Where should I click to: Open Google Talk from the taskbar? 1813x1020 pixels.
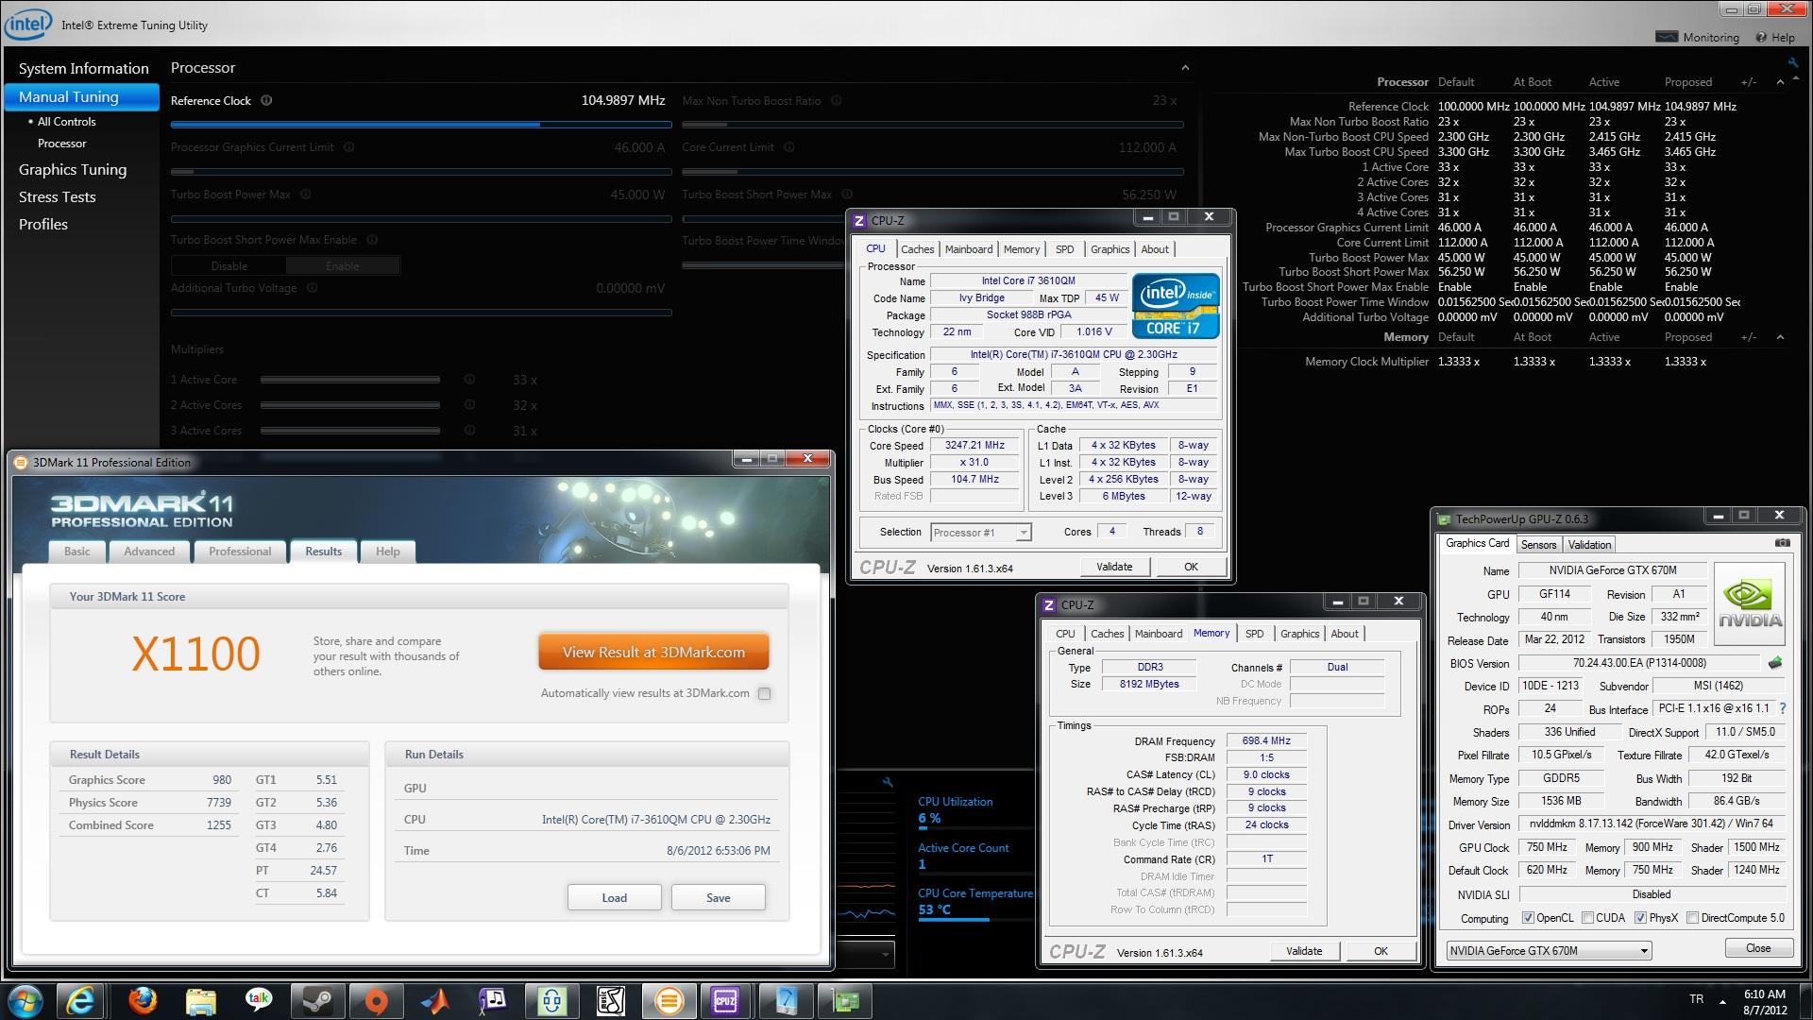tap(259, 1000)
